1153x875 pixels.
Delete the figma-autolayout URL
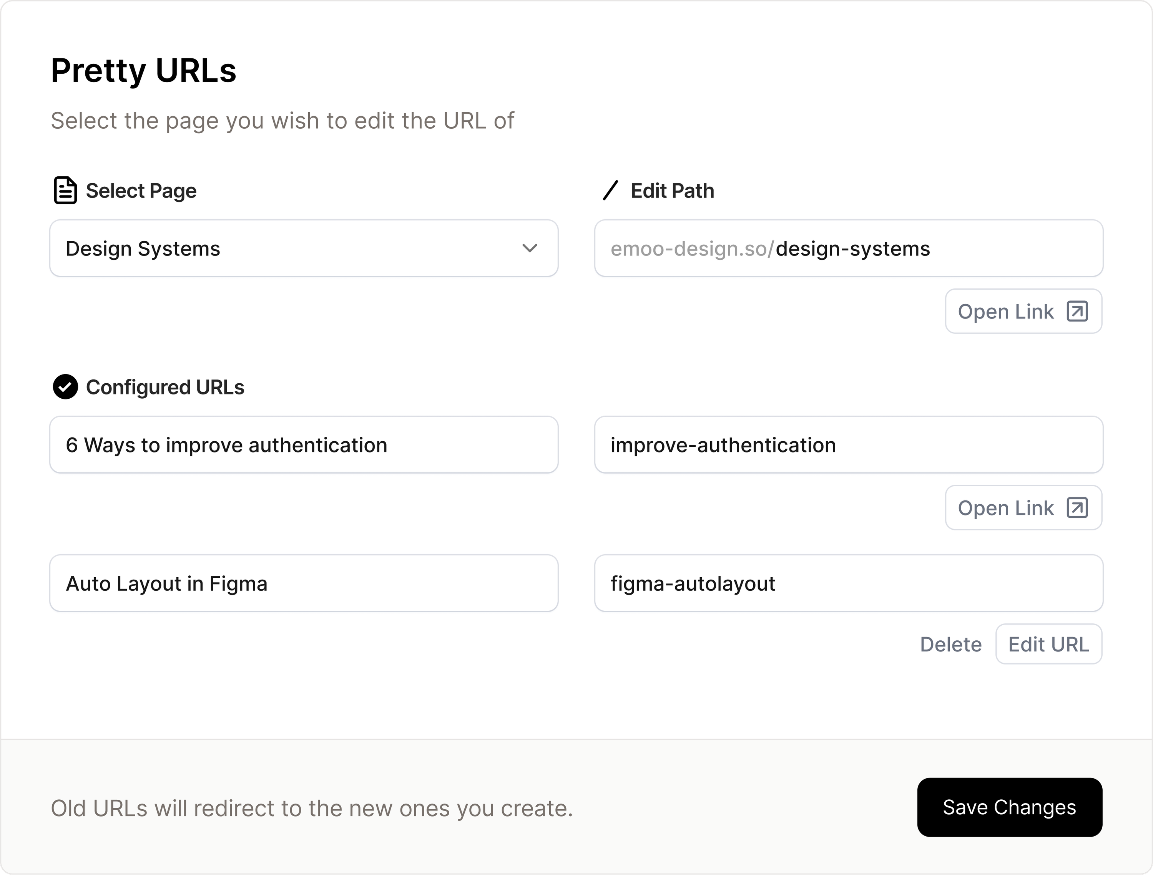click(x=951, y=644)
